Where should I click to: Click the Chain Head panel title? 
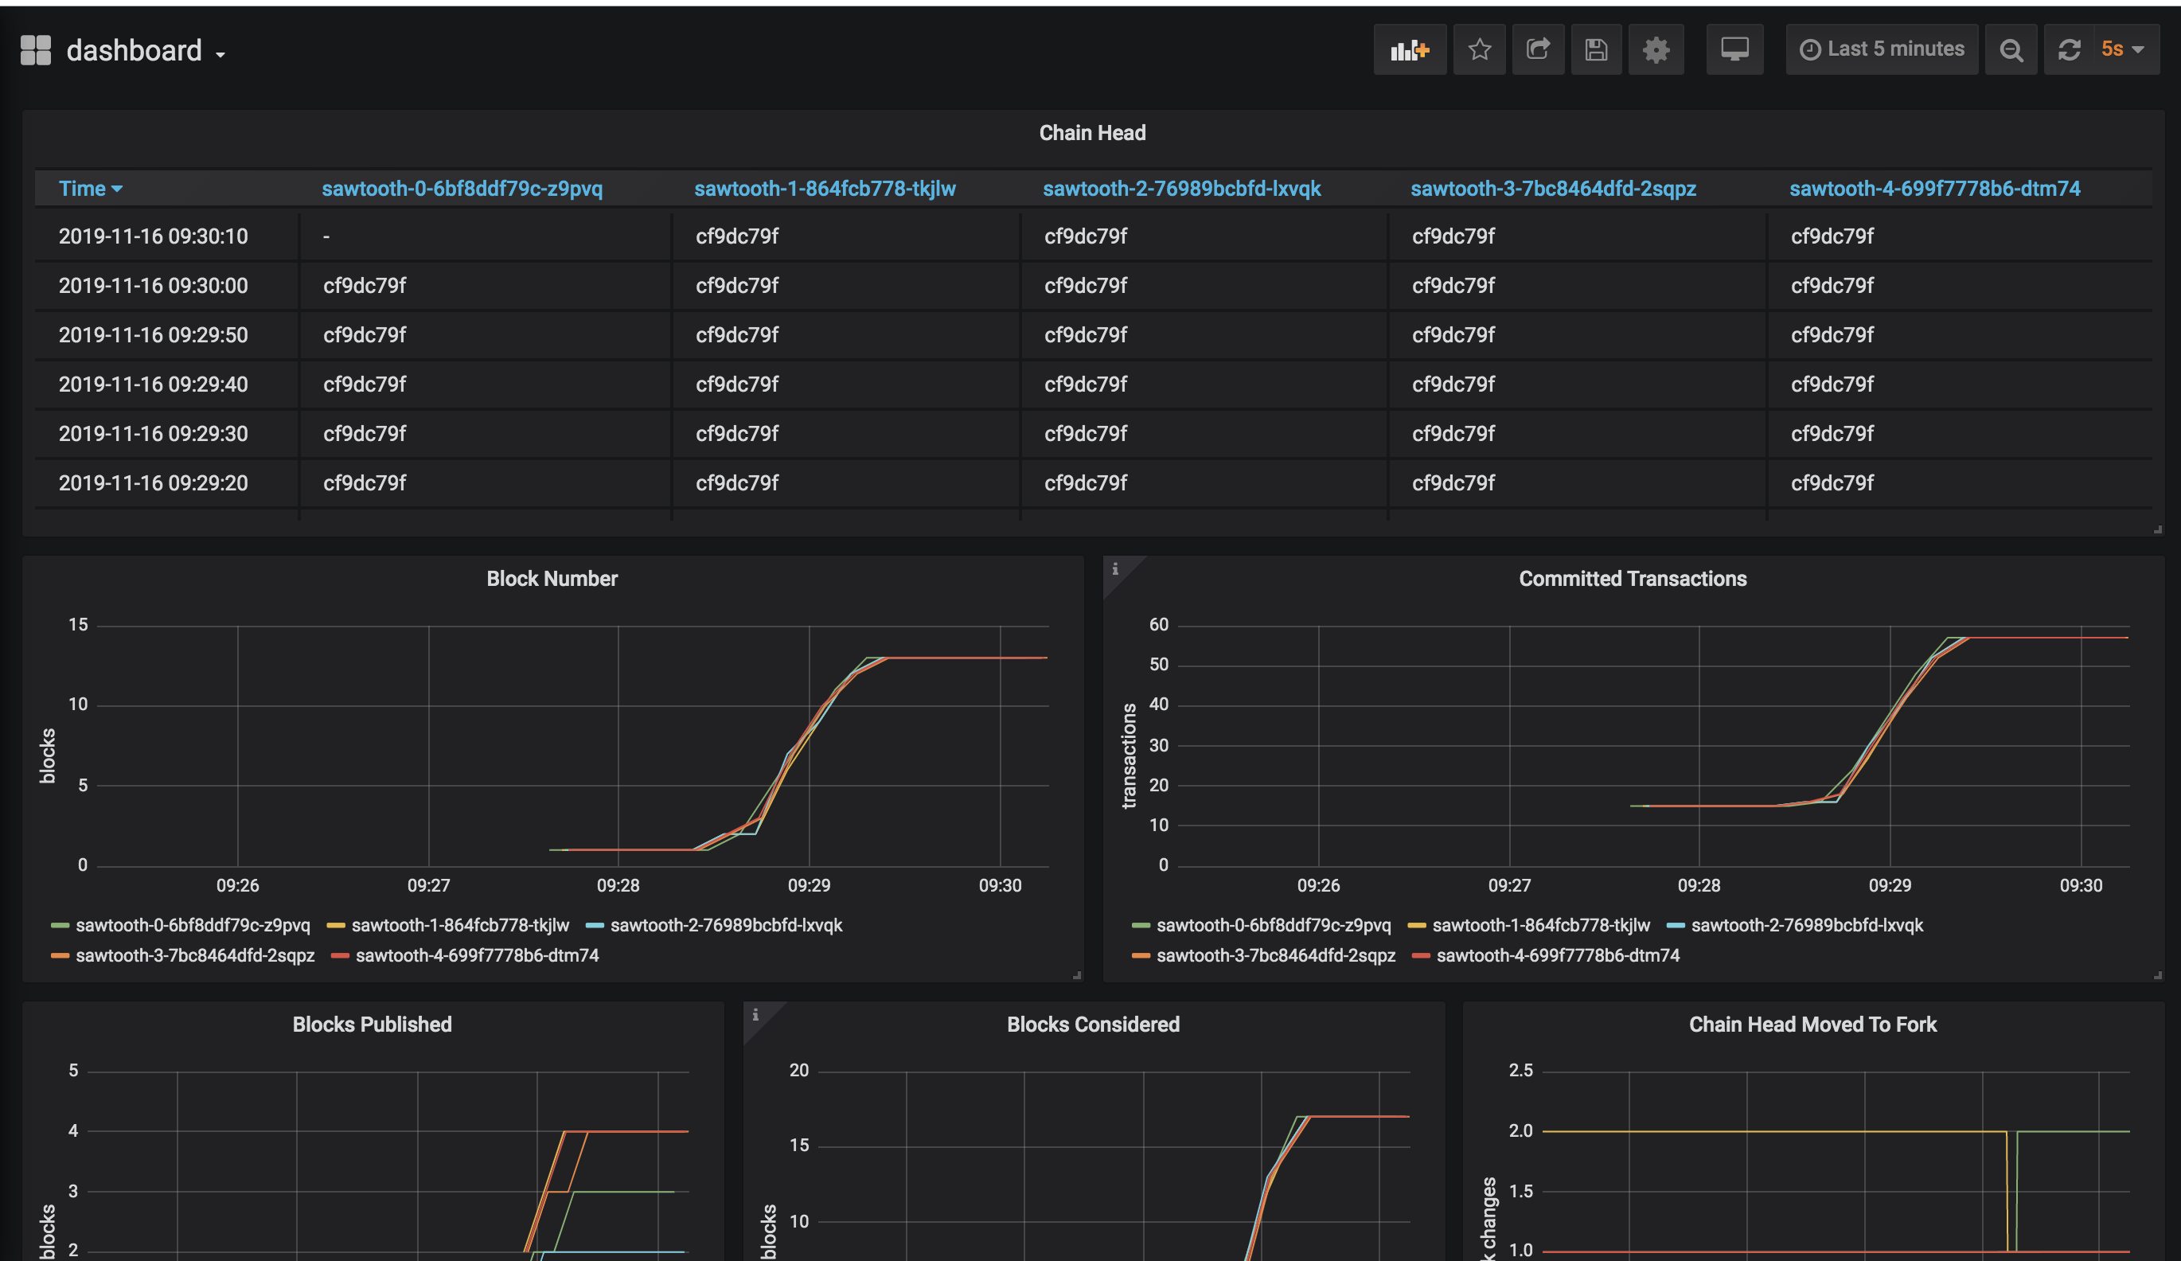click(x=1091, y=133)
